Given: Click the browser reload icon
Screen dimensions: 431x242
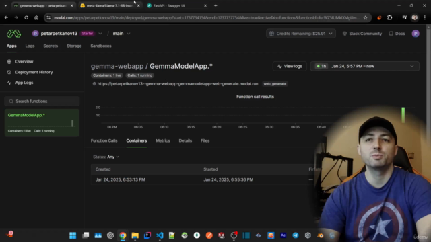Looking at the screenshot, I should 26,17.
